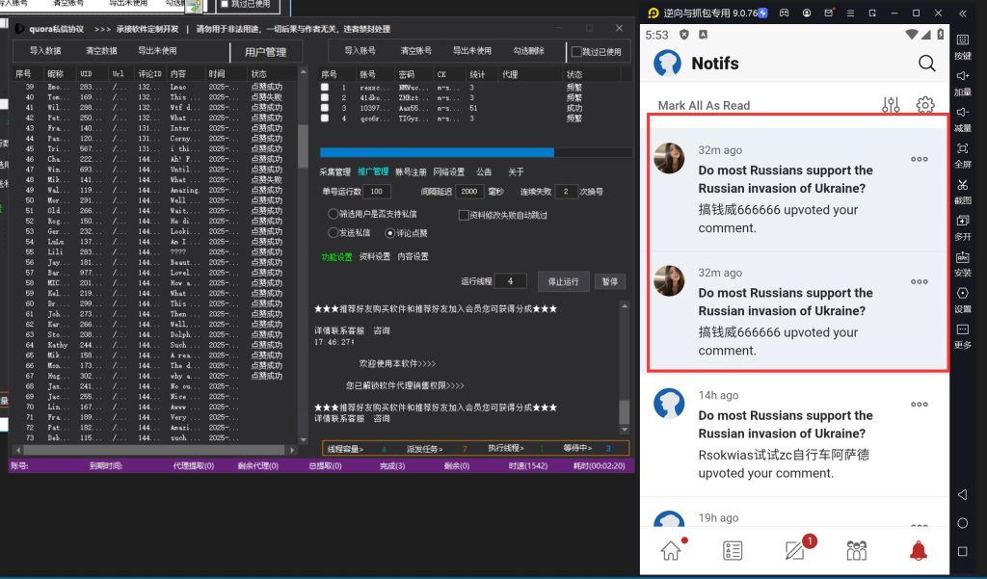This screenshot has width=987, height=579.
Task: Open three-dot menu on first notification
Action: [919, 160]
